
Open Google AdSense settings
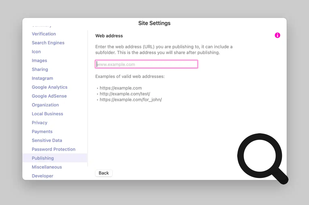49,96
